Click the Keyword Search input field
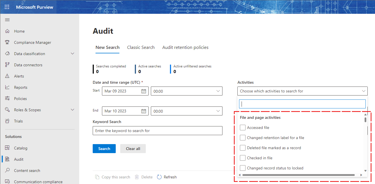Screen dimensions: 375x184 click(157, 130)
